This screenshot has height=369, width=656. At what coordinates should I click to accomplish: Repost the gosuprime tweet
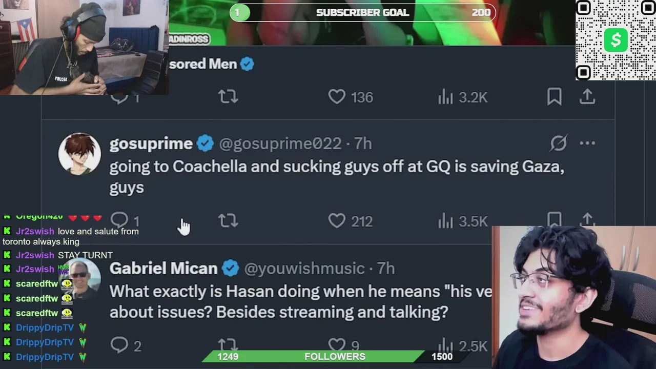pyautogui.click(x=228, y=221)
